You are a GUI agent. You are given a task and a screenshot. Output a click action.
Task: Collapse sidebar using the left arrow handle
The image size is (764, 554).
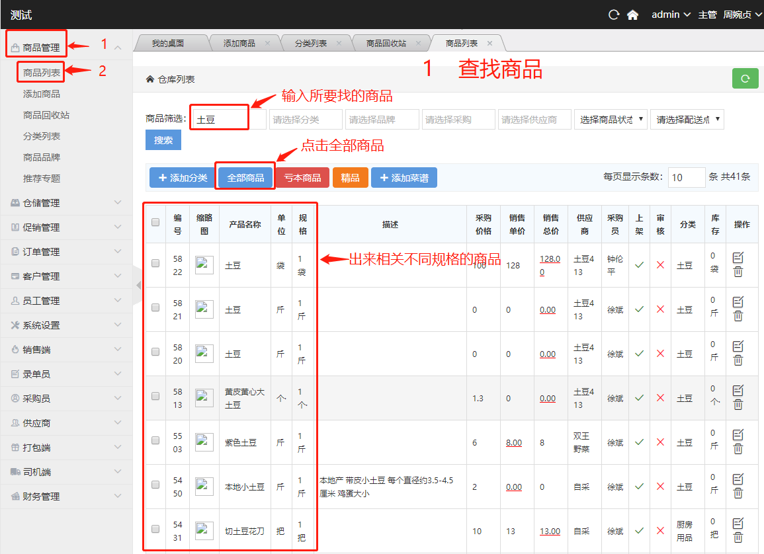point(138,285)
